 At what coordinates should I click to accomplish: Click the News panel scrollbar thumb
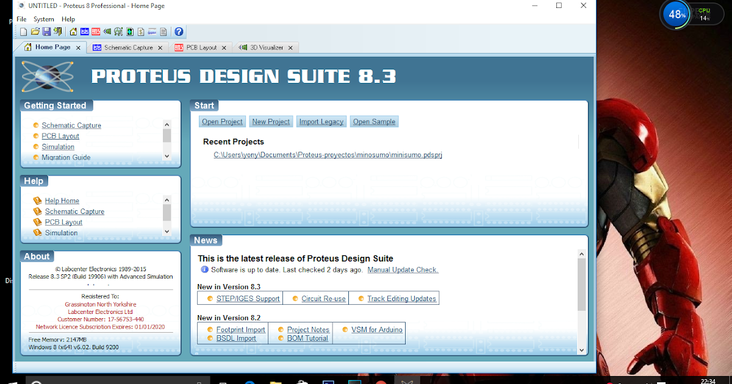[x=581, y=285]
